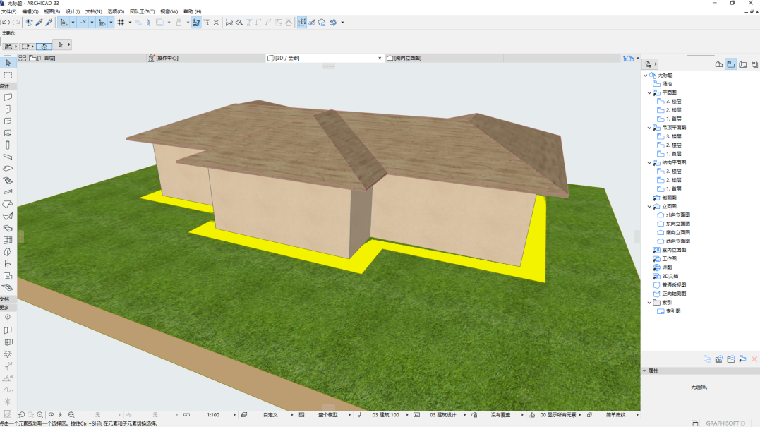Viewport: 760px width, 427px height.
Task: Select the Mesh tool in toolbox
Action: click(x=8, y=287)
